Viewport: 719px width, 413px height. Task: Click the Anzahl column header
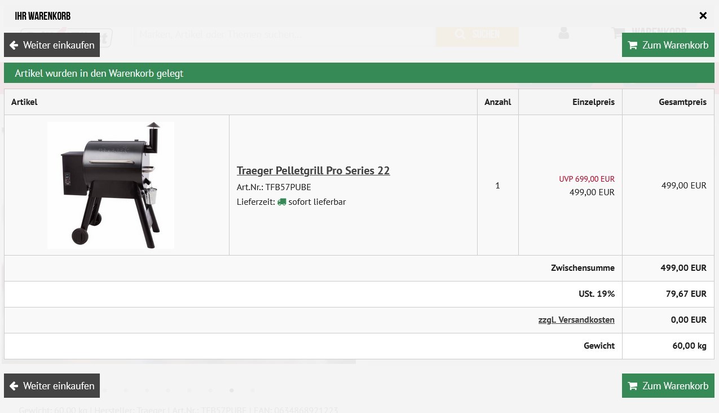point(498,102)
